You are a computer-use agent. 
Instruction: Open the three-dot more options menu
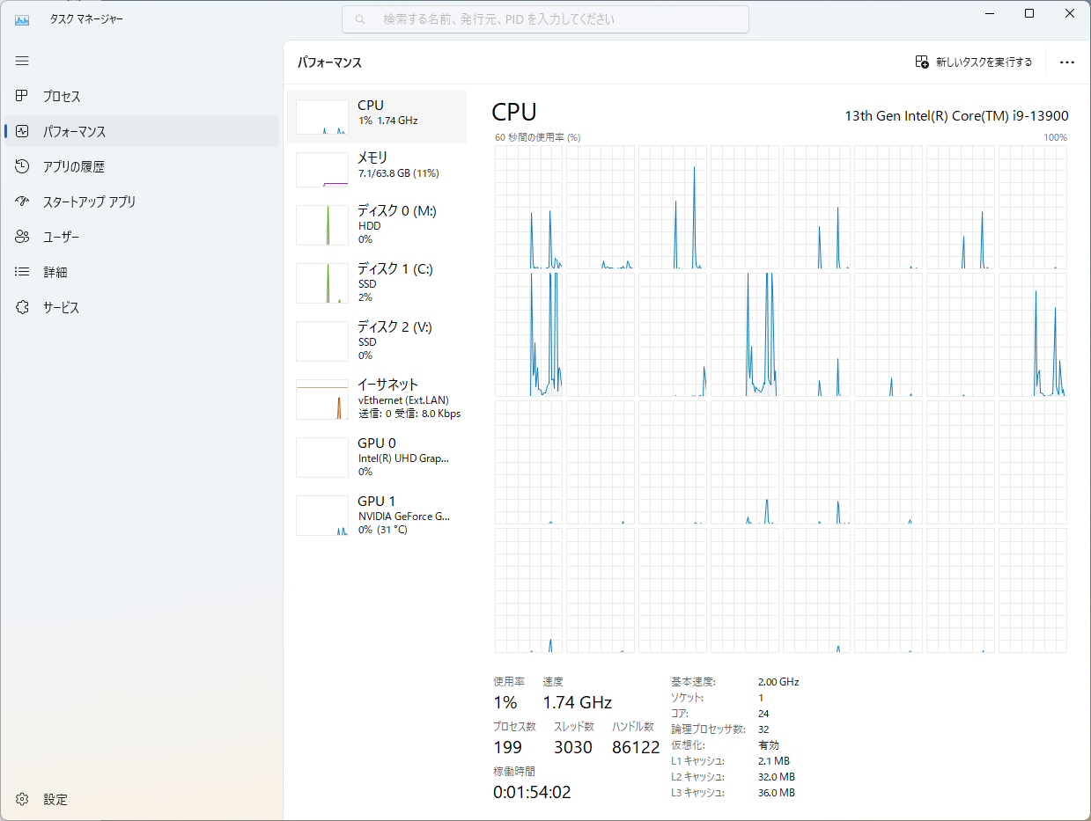[x=1067, y=62]
